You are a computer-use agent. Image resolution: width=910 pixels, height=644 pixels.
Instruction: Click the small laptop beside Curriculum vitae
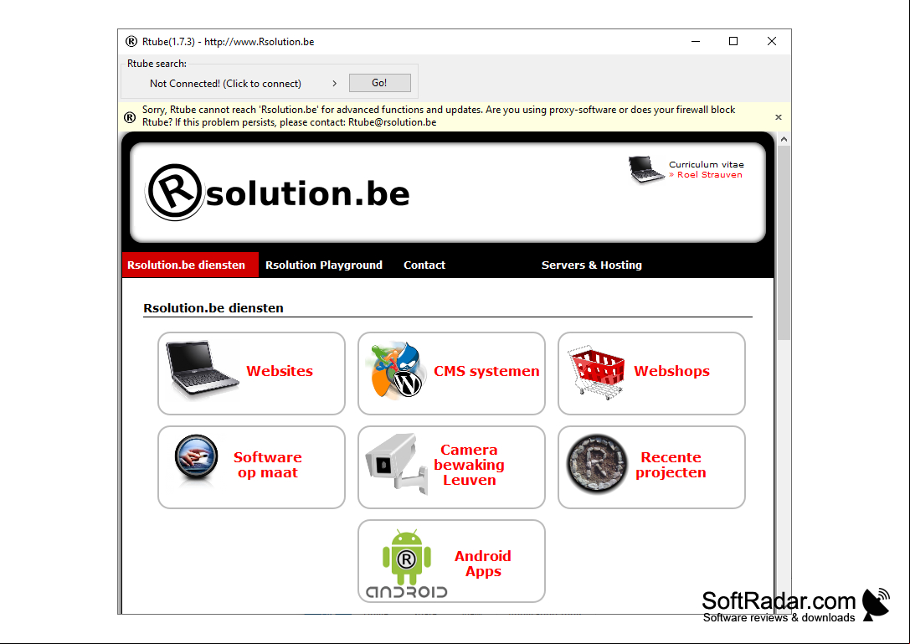(x=646, y=169)
